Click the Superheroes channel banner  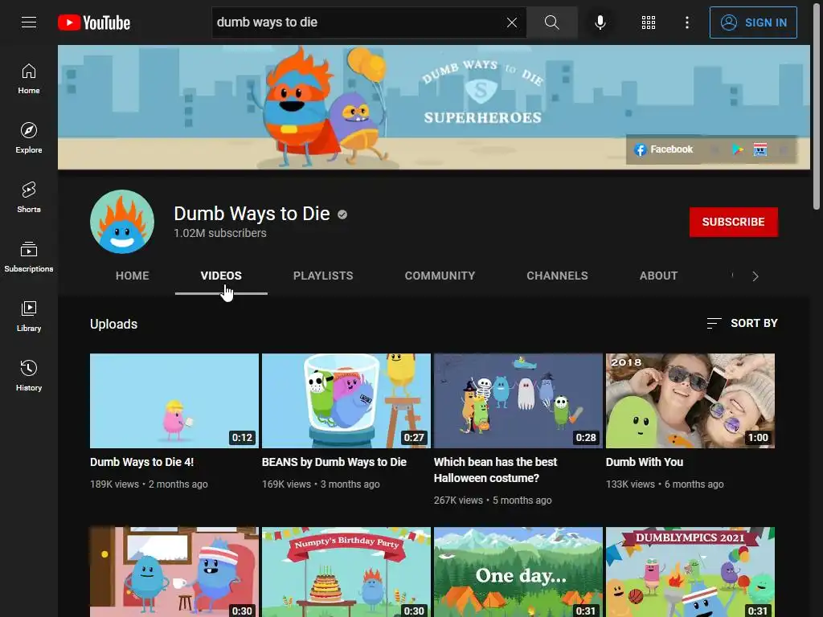click(x=434, y=107)
